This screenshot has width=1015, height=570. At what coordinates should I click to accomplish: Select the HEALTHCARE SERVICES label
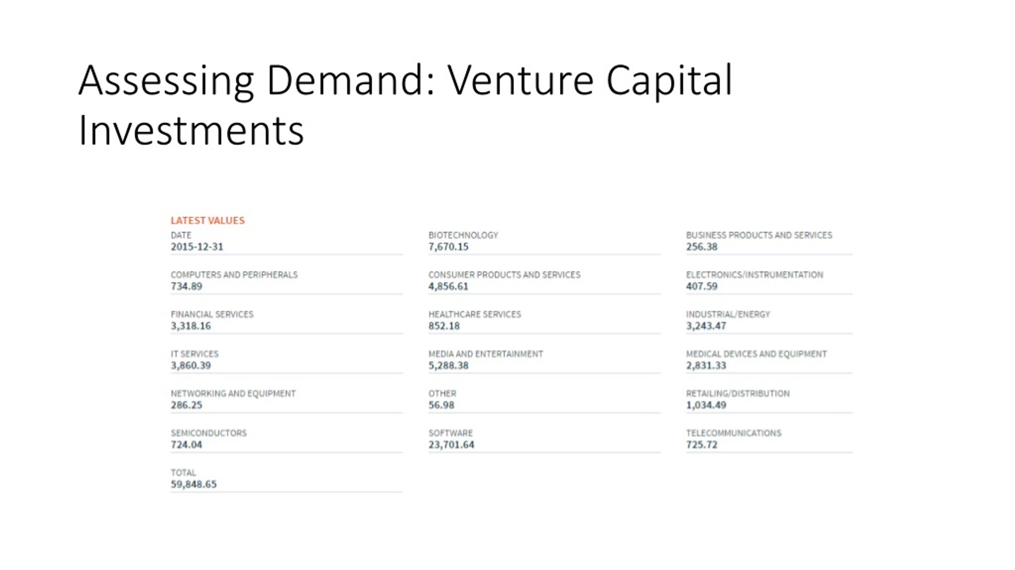[x=475, y=314]
